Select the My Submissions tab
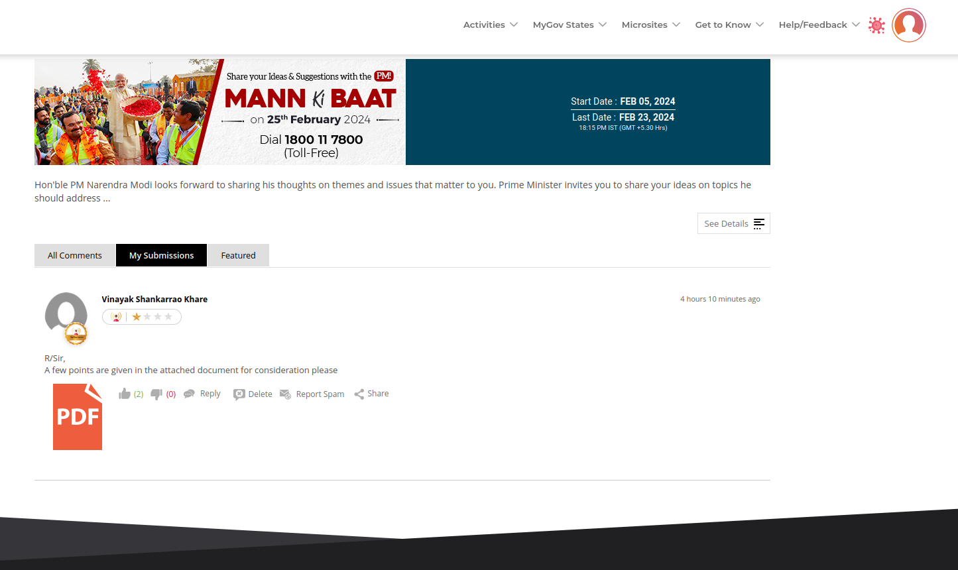The width and height of the screenshot is (958, 570). 162,255
